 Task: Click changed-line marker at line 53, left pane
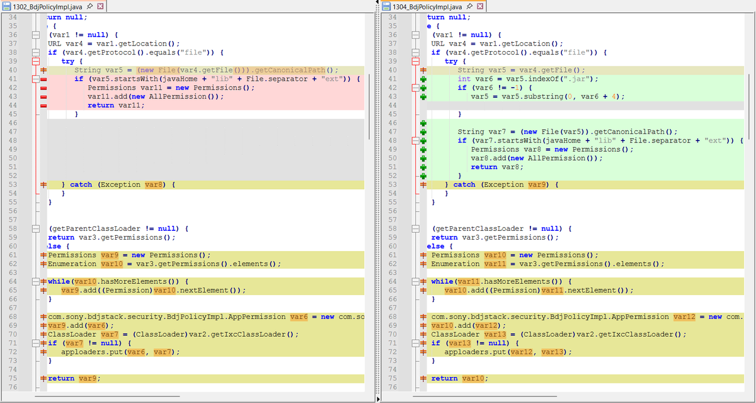(x=44, y=185)
